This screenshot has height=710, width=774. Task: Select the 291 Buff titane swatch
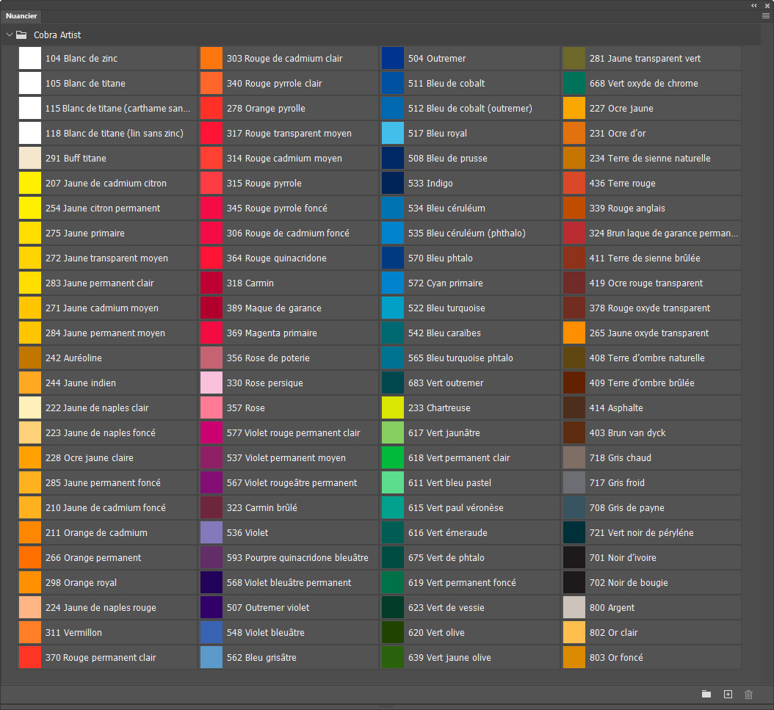[x=29, y=159]
